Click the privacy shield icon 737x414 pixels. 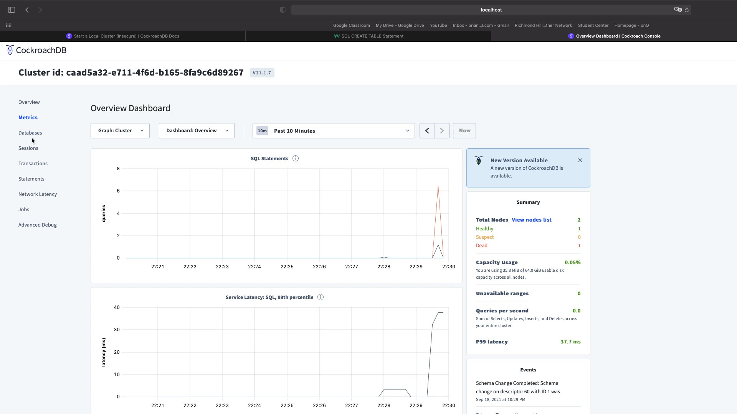283,10
